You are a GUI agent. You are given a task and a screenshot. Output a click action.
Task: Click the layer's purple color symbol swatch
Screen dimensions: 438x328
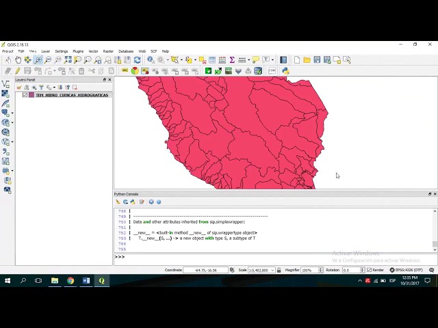coord(31,95)
